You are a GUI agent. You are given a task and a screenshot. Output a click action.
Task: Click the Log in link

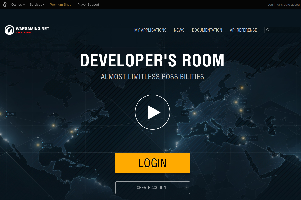click(272, 4)
